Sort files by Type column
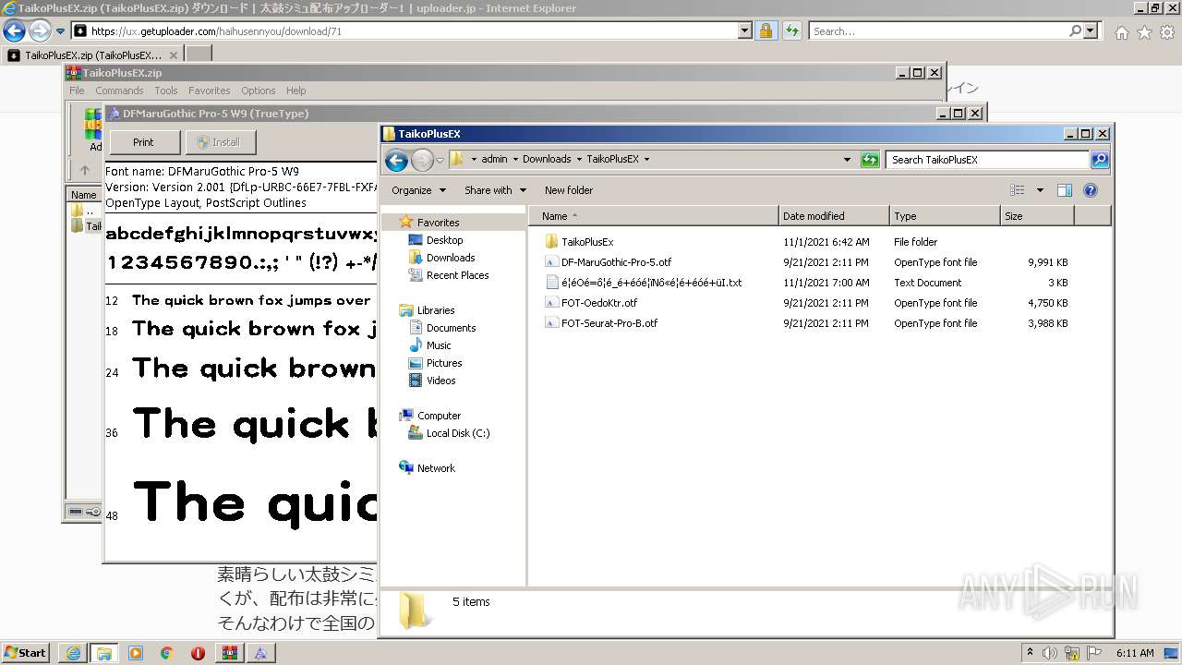The width and height of the screenshot is (1182, 665). (945, 216)
